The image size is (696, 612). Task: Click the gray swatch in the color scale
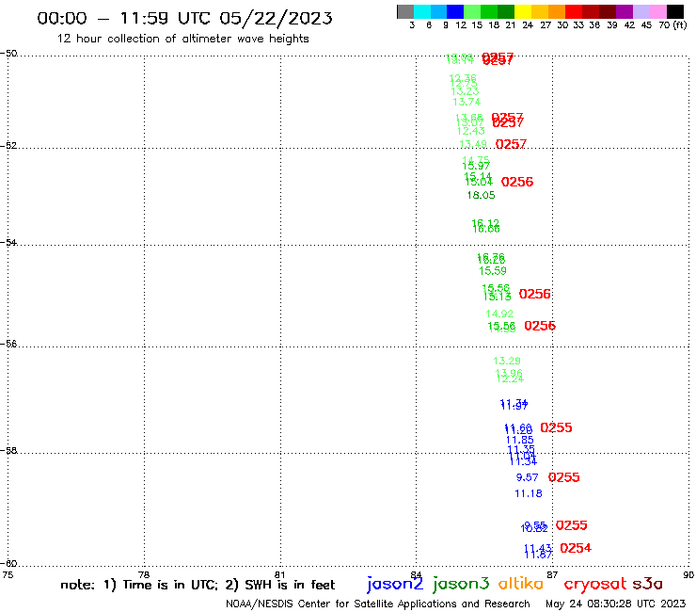(x=405, y=11)
